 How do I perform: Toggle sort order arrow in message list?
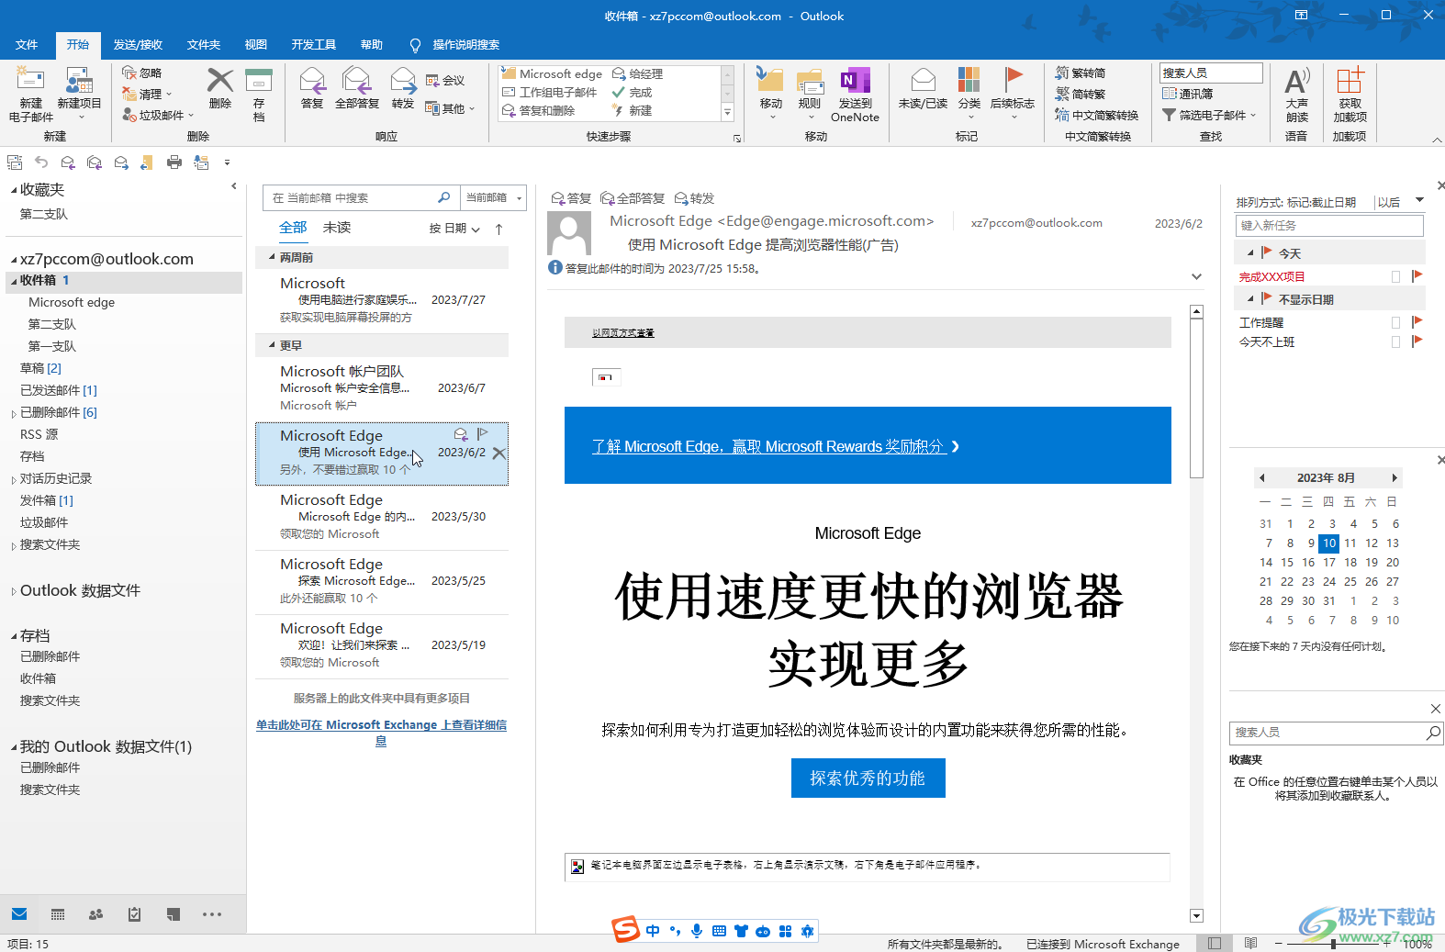click(498, 229)
